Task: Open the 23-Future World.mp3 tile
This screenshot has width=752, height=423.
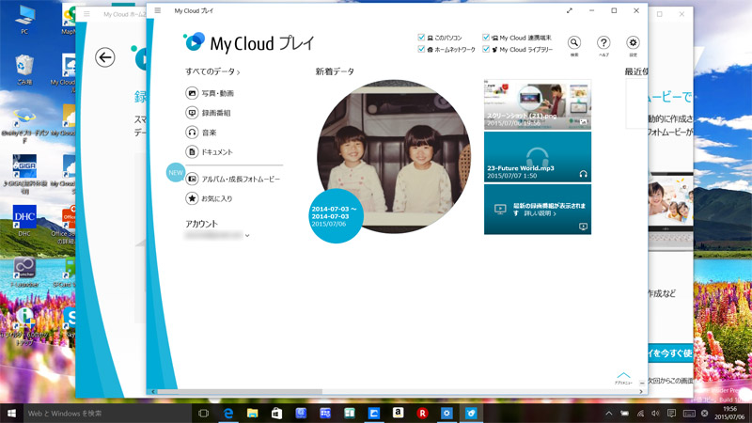Action: pyautogui.click(x=537, y=156)
